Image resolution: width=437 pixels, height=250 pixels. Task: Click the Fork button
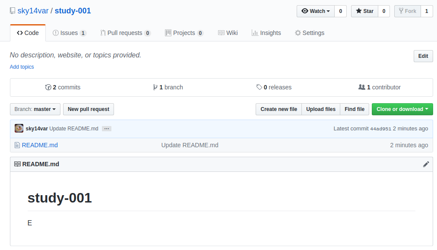408,11
